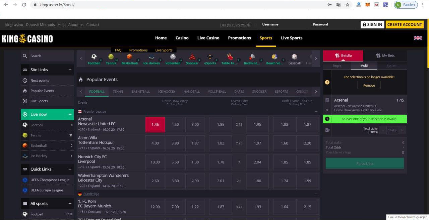Open the Snooker triangle icon
Viewport: 429px width, 220px height.
pos(192,57)
